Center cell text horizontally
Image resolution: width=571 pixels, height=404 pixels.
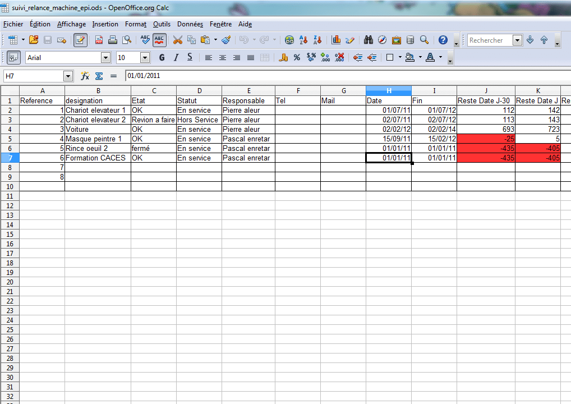(223, 57)
